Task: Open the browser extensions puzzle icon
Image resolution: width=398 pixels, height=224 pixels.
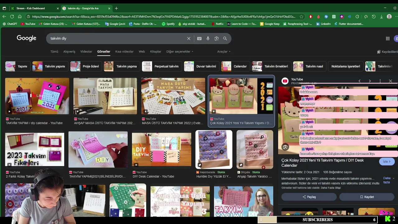Action: click(x=357, y=16)
